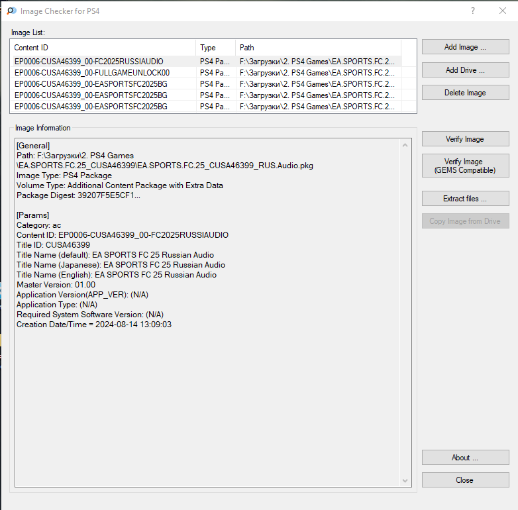518x510 pixels.
Task: Click the [General] section header text
Action: point(33,146)
